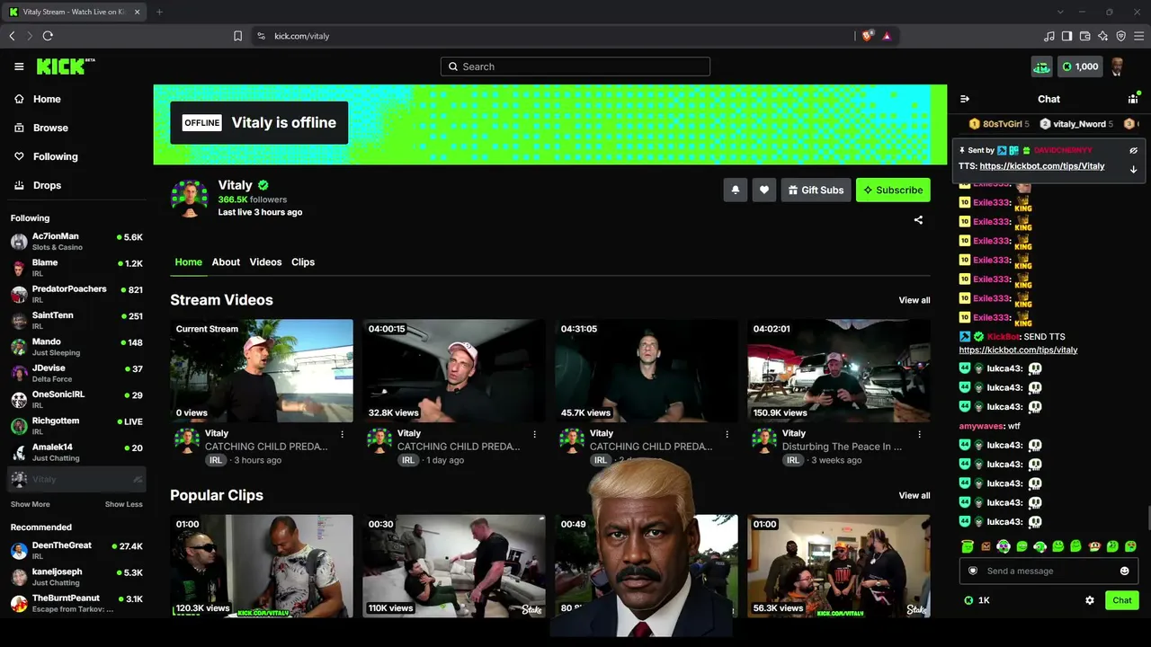
Task: Click the green Subscribe button
Action: point(893,190)
